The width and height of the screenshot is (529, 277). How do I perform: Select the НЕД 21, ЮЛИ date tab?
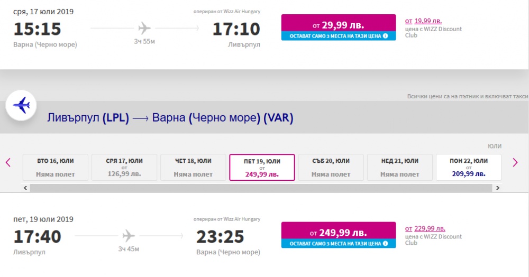[400, 168]
